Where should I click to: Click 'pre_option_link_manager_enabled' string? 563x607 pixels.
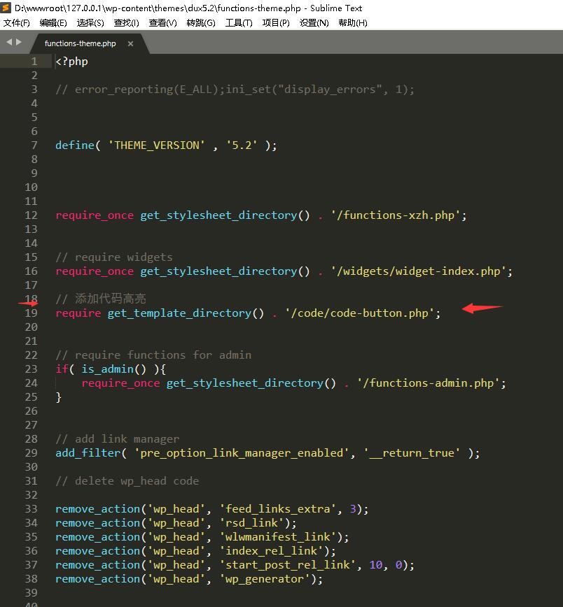(242, 453)
